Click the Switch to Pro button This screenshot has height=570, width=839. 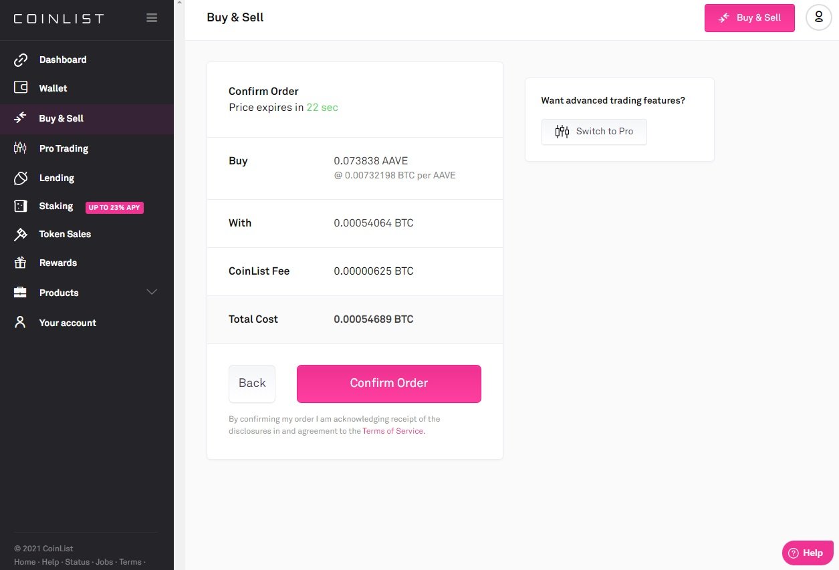tap(594, 132)
